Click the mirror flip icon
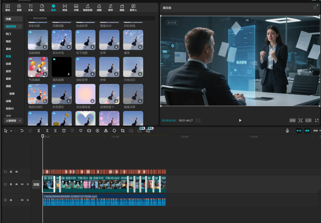 pyautogui.click(x=106, y=131)
